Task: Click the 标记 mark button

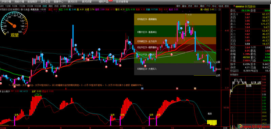Action: click(x=214, y=6)
